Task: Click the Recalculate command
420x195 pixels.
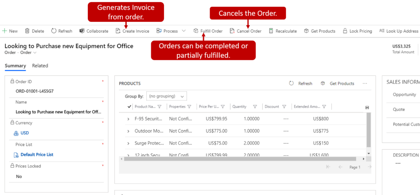Action: 282,31
